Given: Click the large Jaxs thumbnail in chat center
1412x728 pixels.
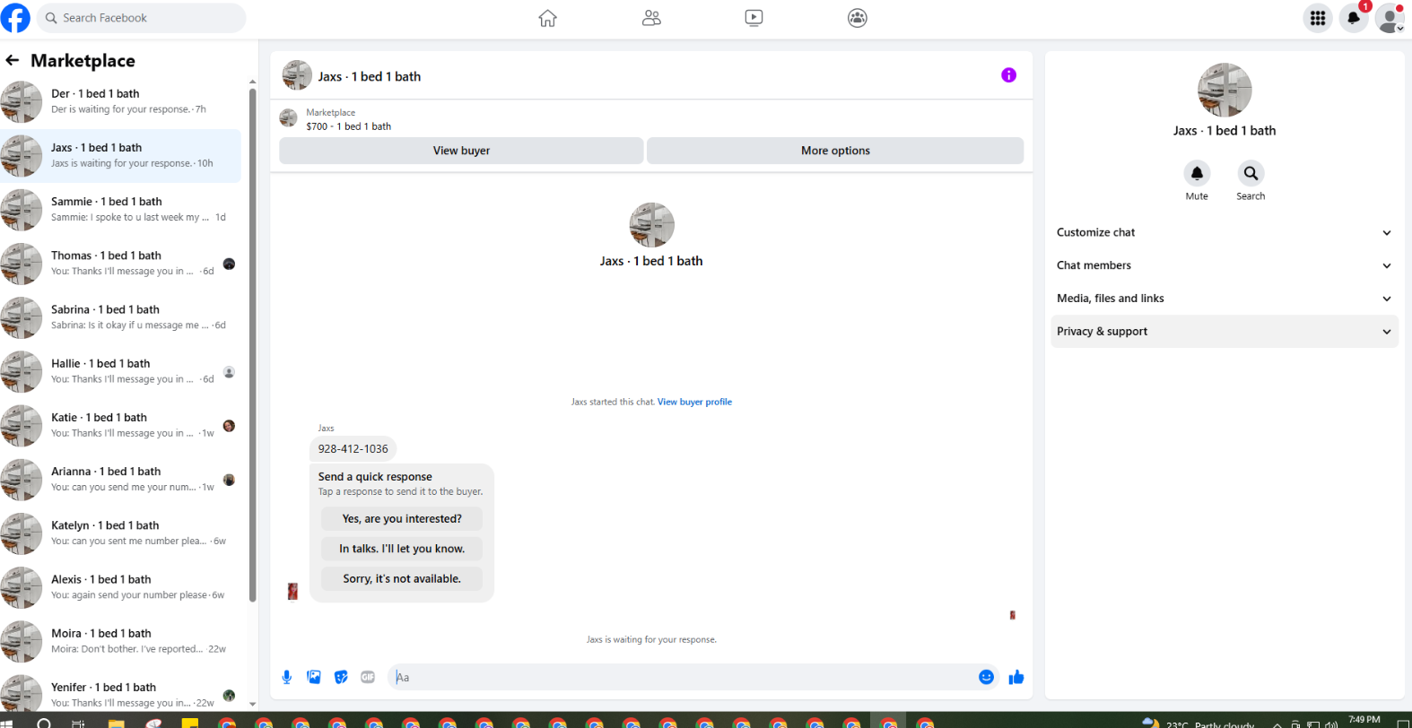Looking at the screenshot, I should tap(651, 224).
